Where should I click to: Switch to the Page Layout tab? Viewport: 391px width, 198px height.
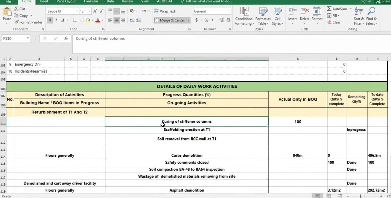point(66,2)
